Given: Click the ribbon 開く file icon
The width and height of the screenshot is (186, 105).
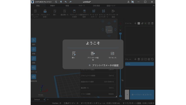Looking at the screenshot, I should click(x=55, y=11).
